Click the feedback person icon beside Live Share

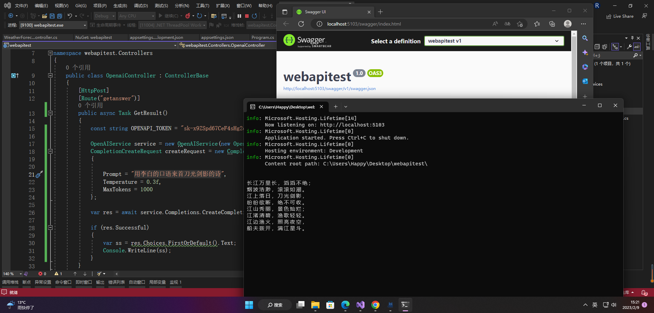tap(644, 16)
